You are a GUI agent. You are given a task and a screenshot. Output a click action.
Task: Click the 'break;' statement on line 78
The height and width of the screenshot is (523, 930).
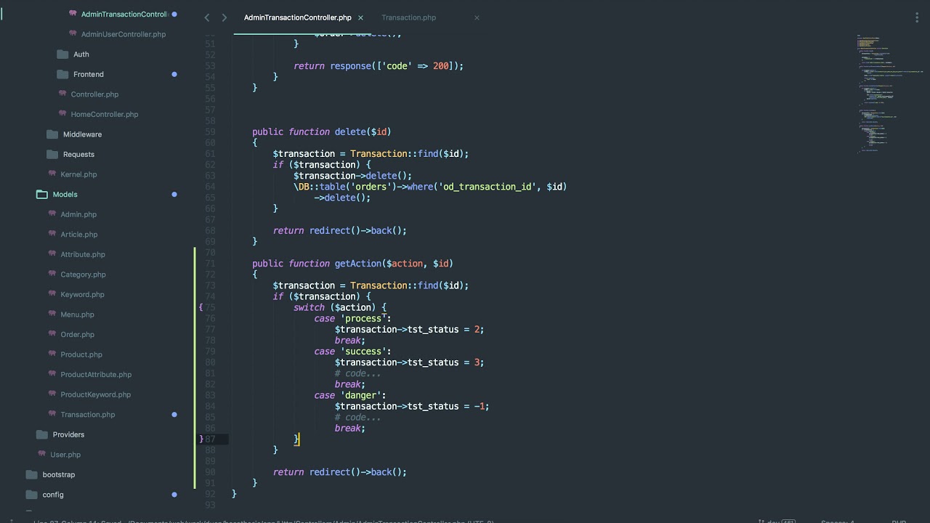coord(350,340)
